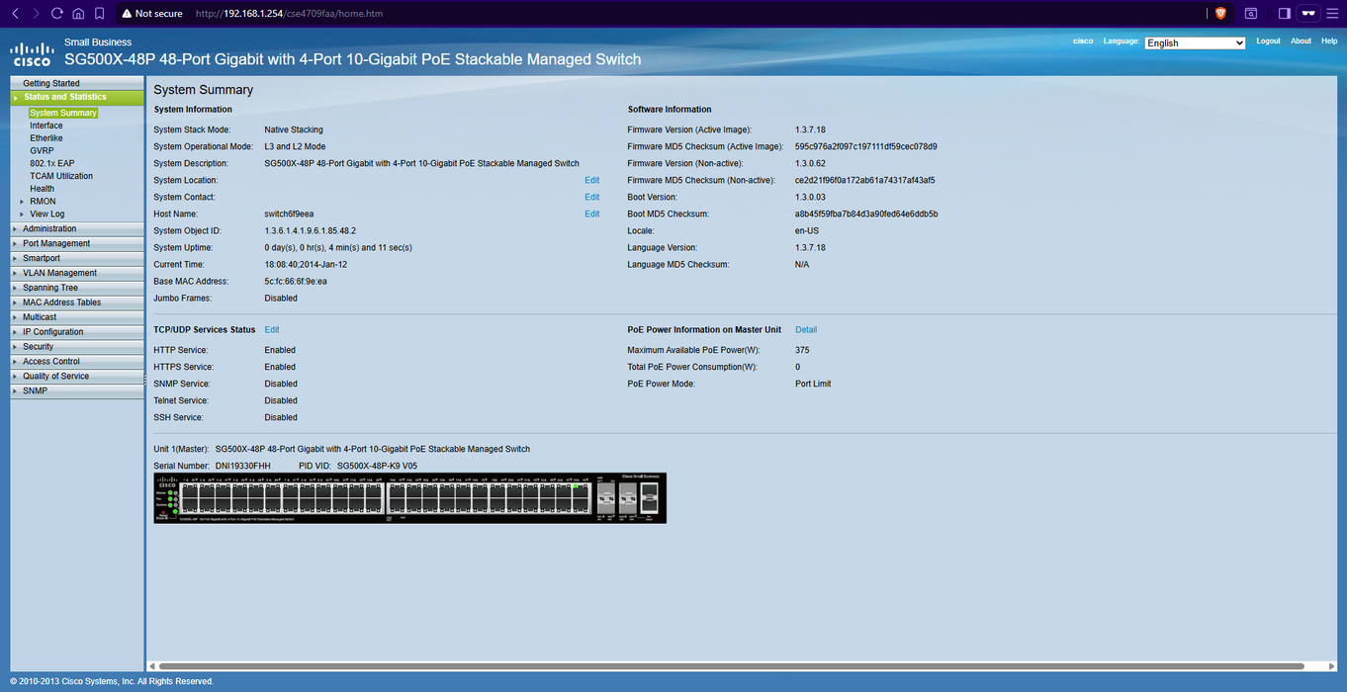The height and width of the screenshot is (692, 1347).
Task: Click the browser forward arrow
Action: coord(36,14)
